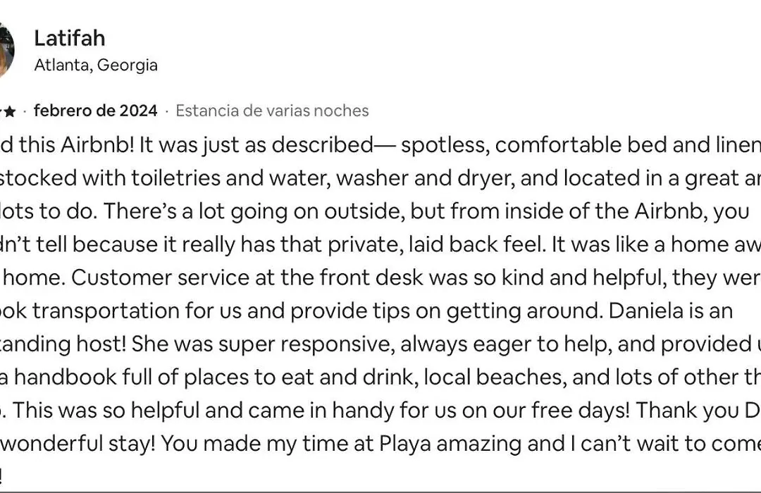The image size is (761, 493).
Task: Click the reviewer name Latifah
Action: click(x=69, y=38)
